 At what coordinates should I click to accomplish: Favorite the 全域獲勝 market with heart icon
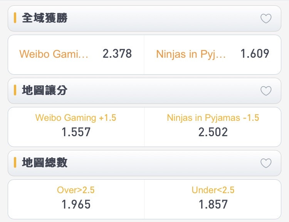click(x=266, y=18)
